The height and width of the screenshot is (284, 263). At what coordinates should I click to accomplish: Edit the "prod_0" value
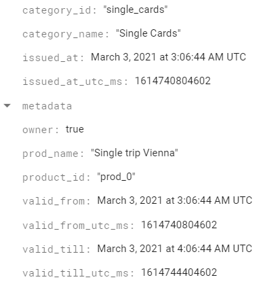(x=117, y=177)
